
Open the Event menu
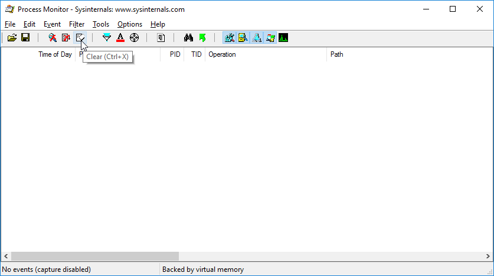52,24
